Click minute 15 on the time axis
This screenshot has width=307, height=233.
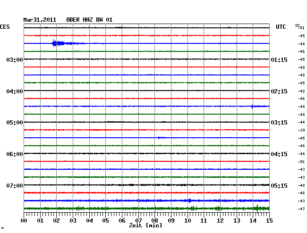pos(269,220)
